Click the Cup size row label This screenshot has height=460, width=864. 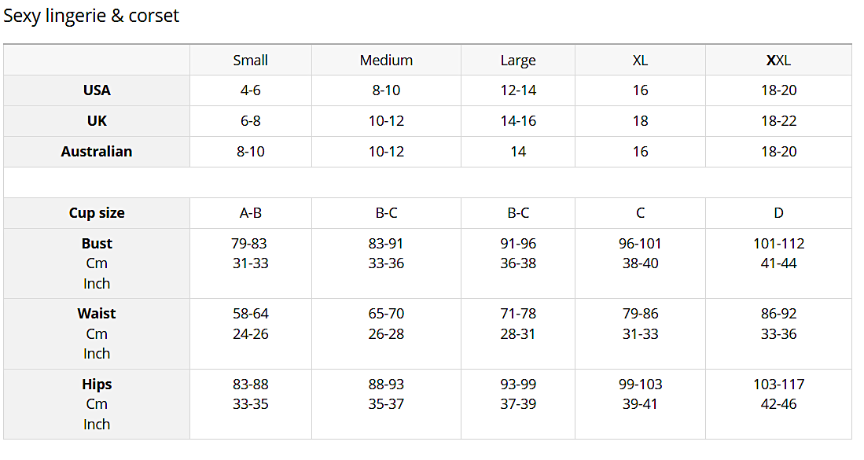97,213
